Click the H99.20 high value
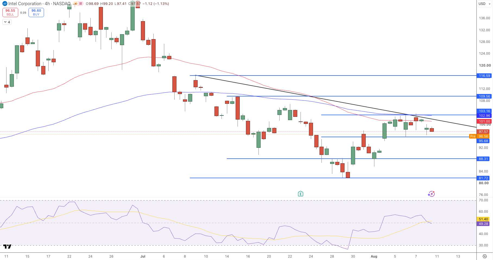The width and height of the screenshot is (493, 260). 106,4
